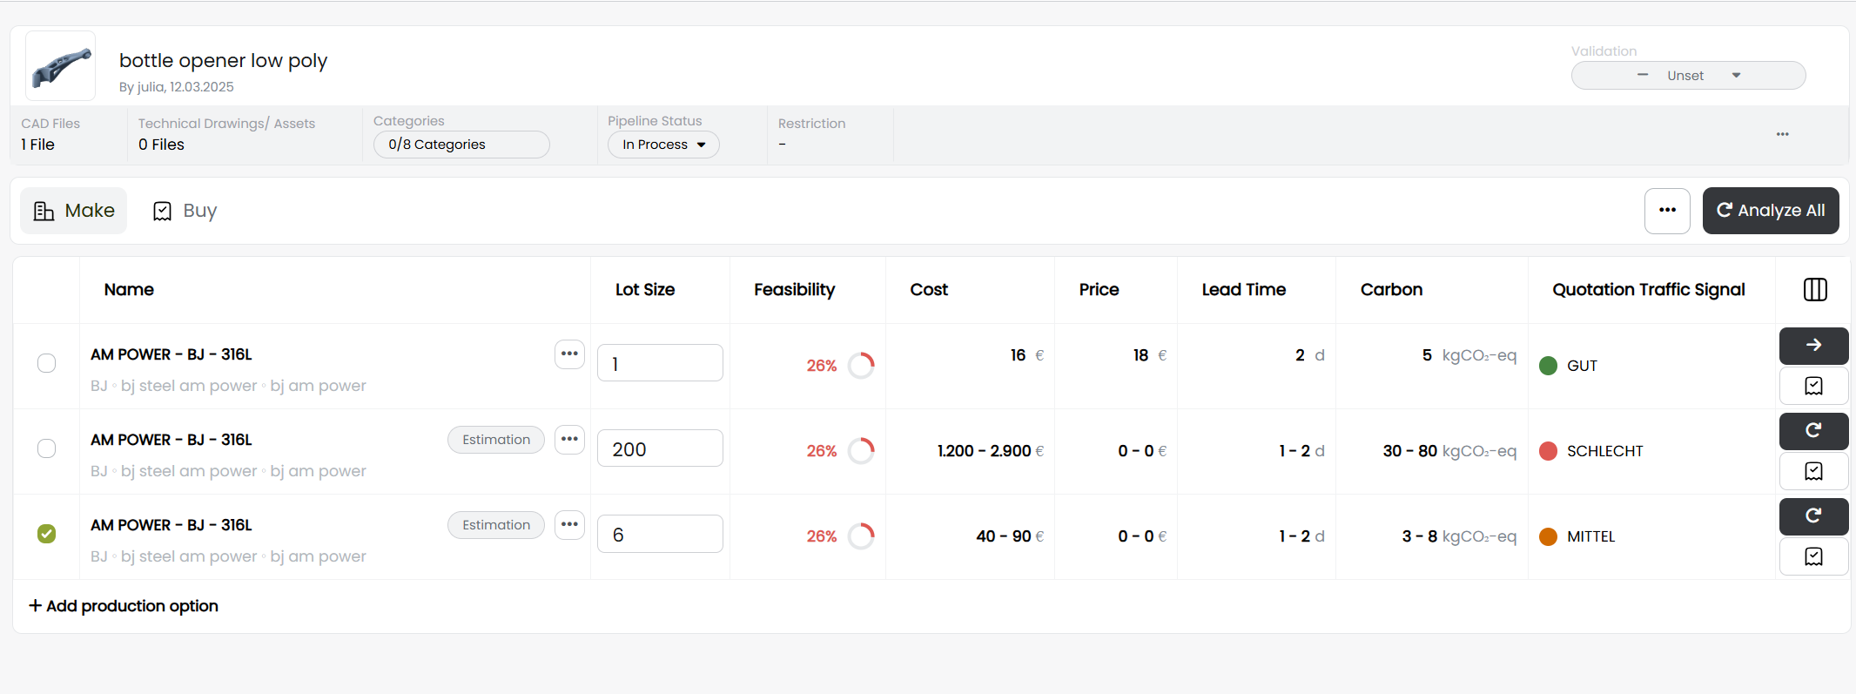Click the column settings icon in table header
1856x694 pixels.
point(1814,290)
